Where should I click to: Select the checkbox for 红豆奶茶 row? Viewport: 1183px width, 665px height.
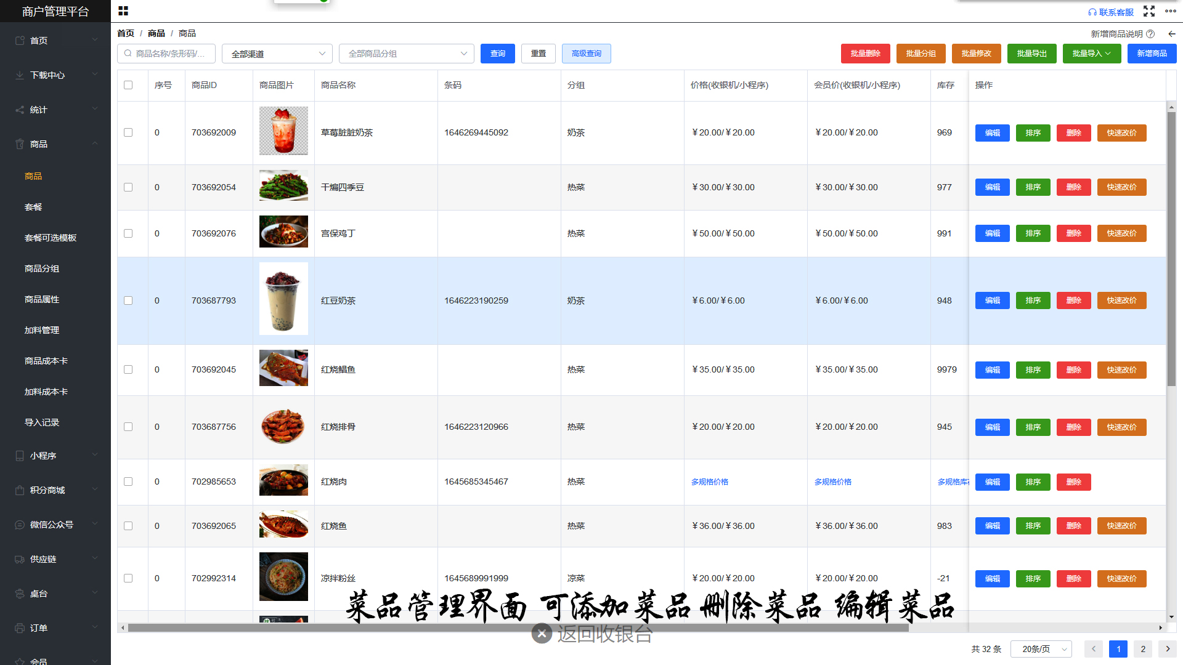tap(128, 300)
